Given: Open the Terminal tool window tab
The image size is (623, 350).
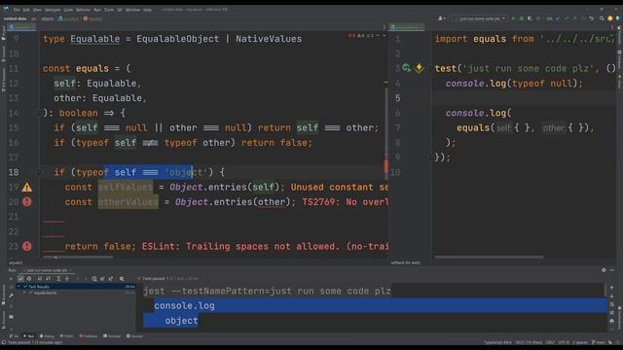Looking at the screenshot, I should click(x=112, y=336).
